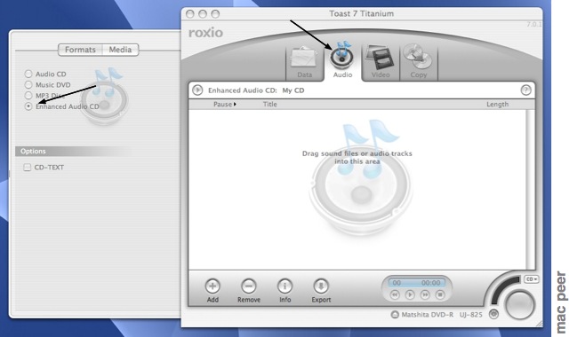Click the Add track icon

click(x=212, y=286)
